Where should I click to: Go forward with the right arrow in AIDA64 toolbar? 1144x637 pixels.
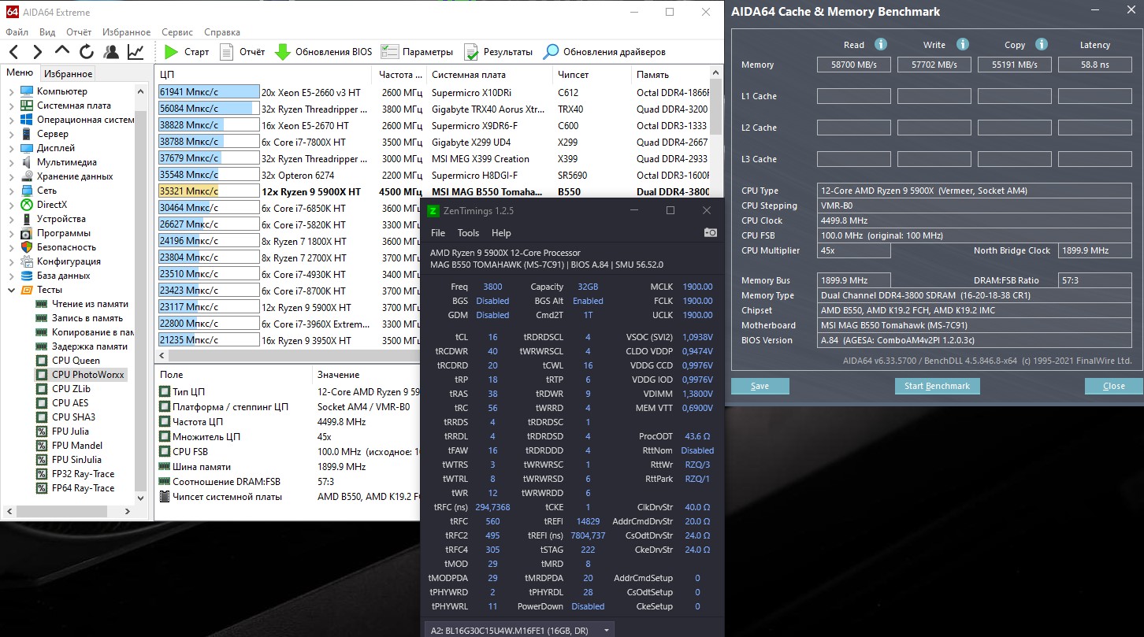pos(37,52)
